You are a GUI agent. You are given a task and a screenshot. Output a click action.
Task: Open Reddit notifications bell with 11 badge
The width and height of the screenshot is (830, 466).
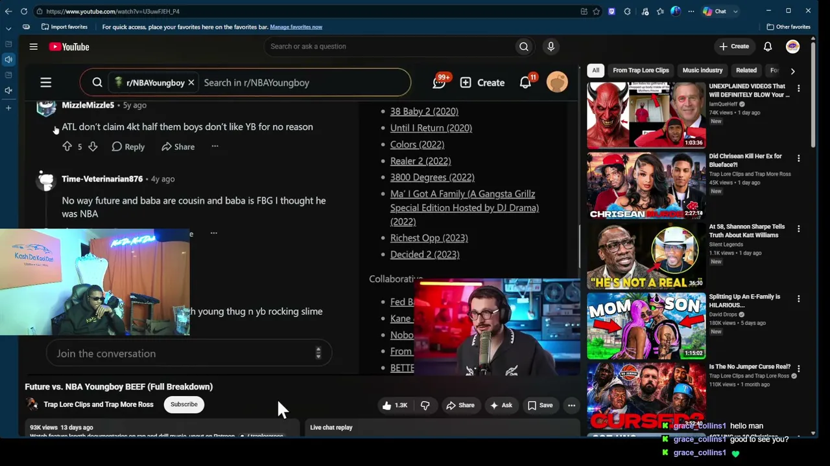coord(526,82)
